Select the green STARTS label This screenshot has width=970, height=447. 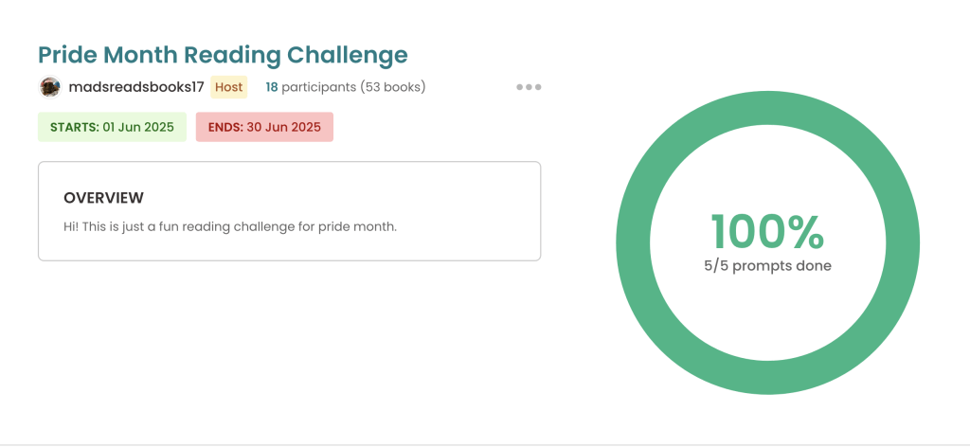tap(74, 127)
